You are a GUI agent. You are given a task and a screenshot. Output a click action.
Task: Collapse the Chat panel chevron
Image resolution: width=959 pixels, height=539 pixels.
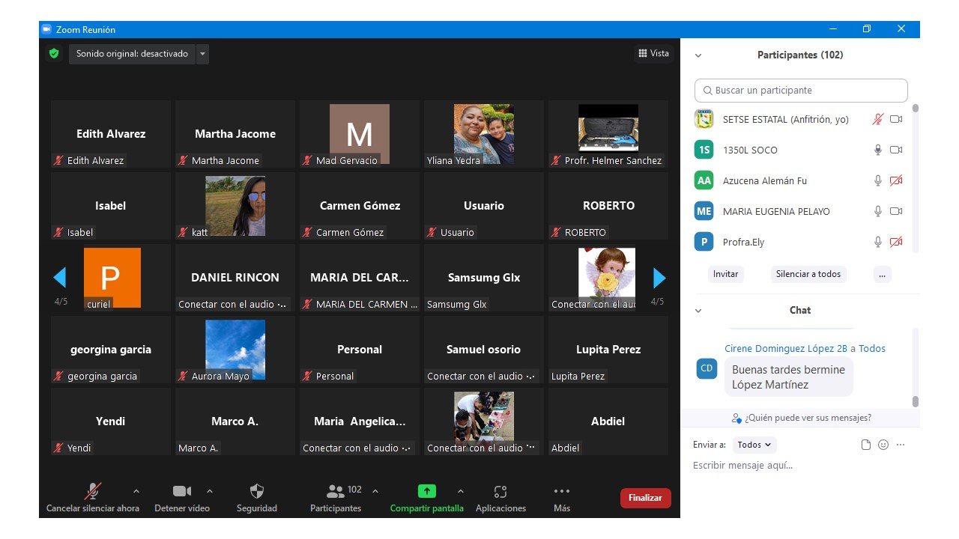pyautogui.click(x=698, y=311)
